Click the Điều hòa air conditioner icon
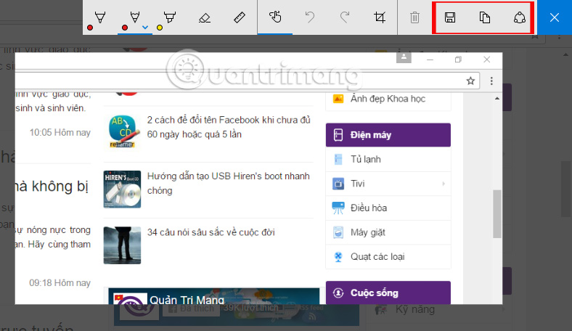 point(338,208)
